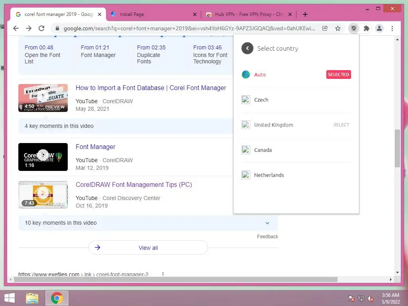The image size is (408, 306).
Task: Open the Chrome profile avatar
Action: pyautogui.click(x=379, y=28)
